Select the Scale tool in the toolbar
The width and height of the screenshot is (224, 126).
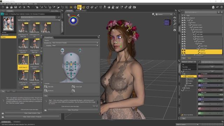[96, 7]
